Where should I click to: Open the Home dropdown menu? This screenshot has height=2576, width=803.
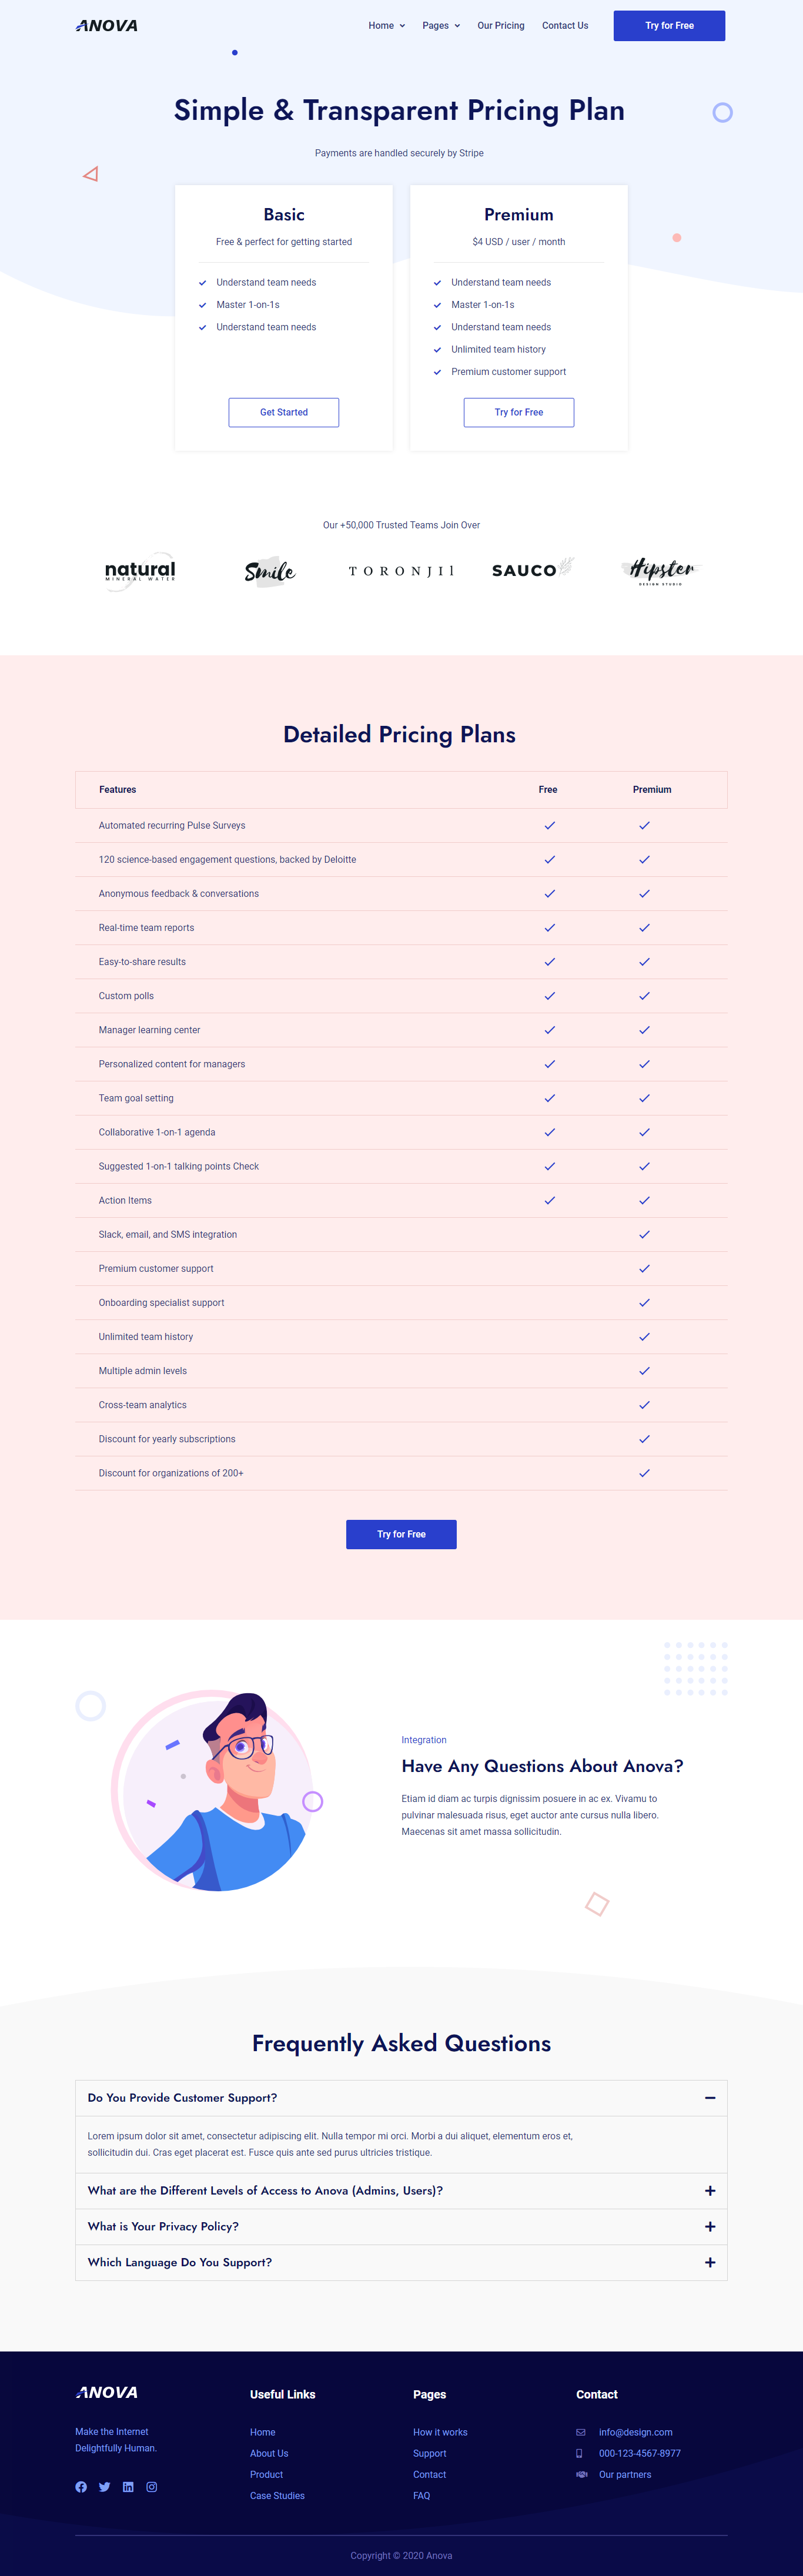tap(386, 26)
